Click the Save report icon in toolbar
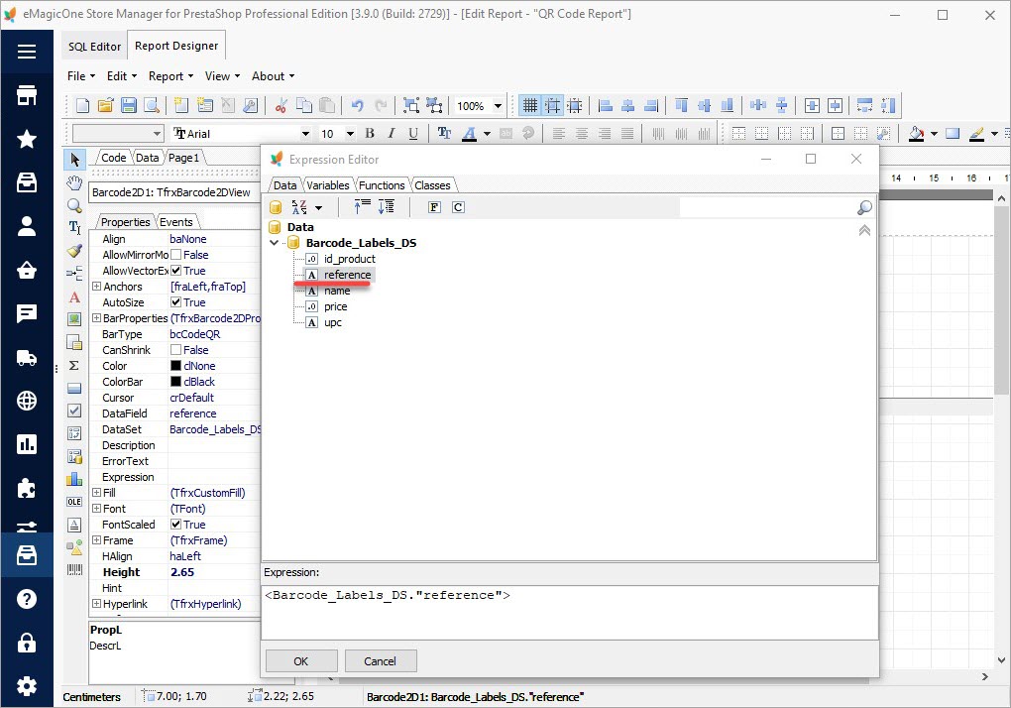 128,105
